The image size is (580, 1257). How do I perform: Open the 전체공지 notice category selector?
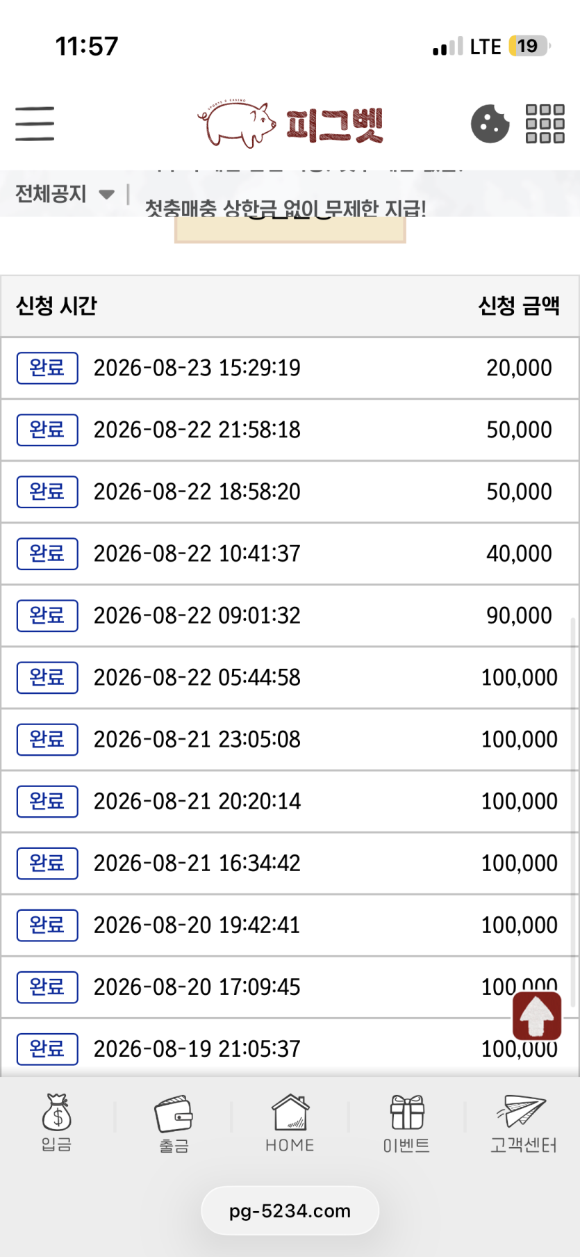click(65, 193)
